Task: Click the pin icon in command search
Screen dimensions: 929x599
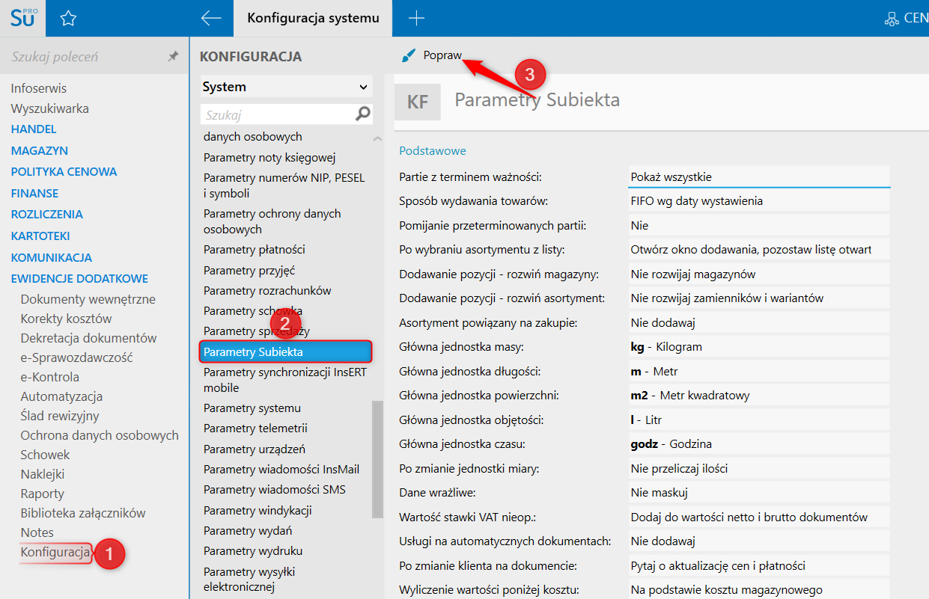Action: (x=173, y=57)
